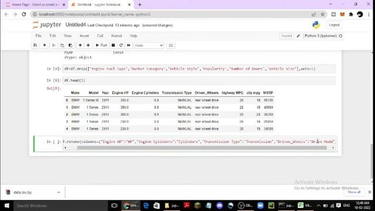Show hidden system tray icons

(x=319, y=206)
